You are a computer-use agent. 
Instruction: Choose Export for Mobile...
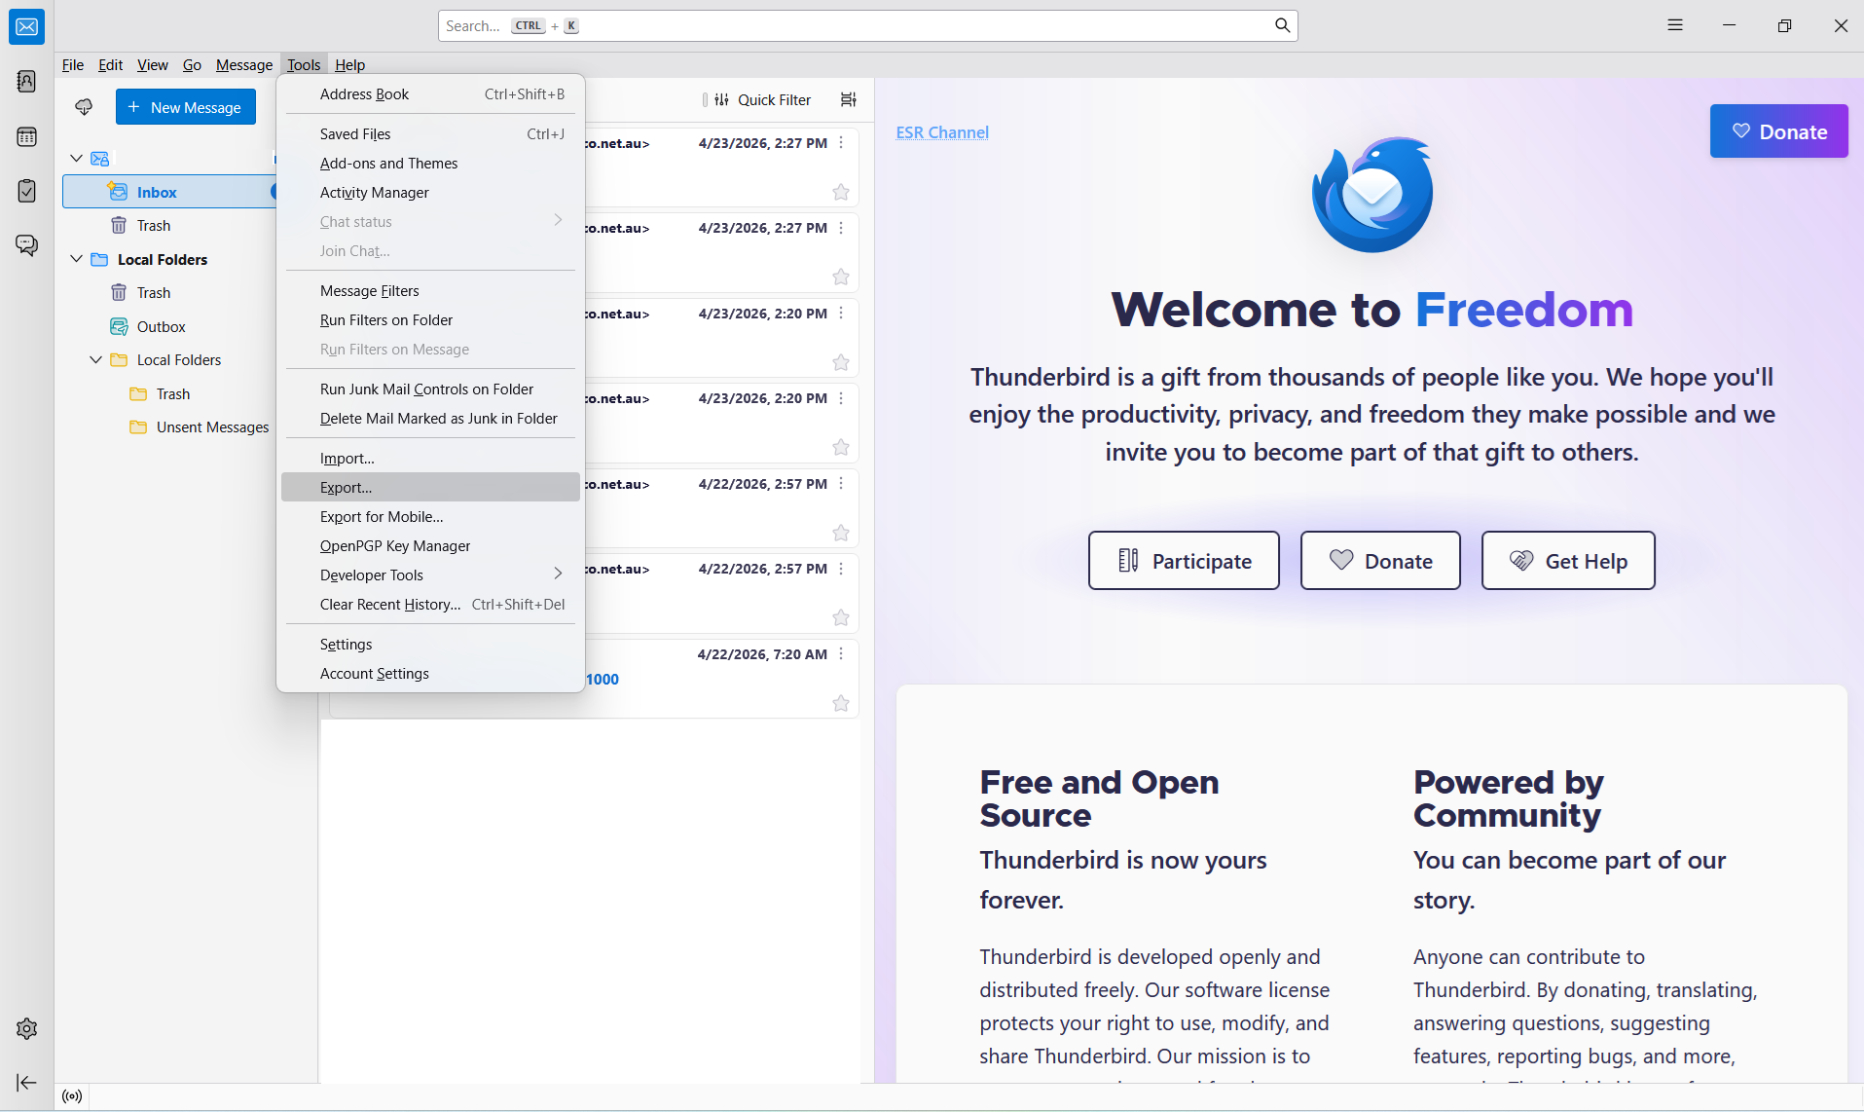click(x=430, y=516)
